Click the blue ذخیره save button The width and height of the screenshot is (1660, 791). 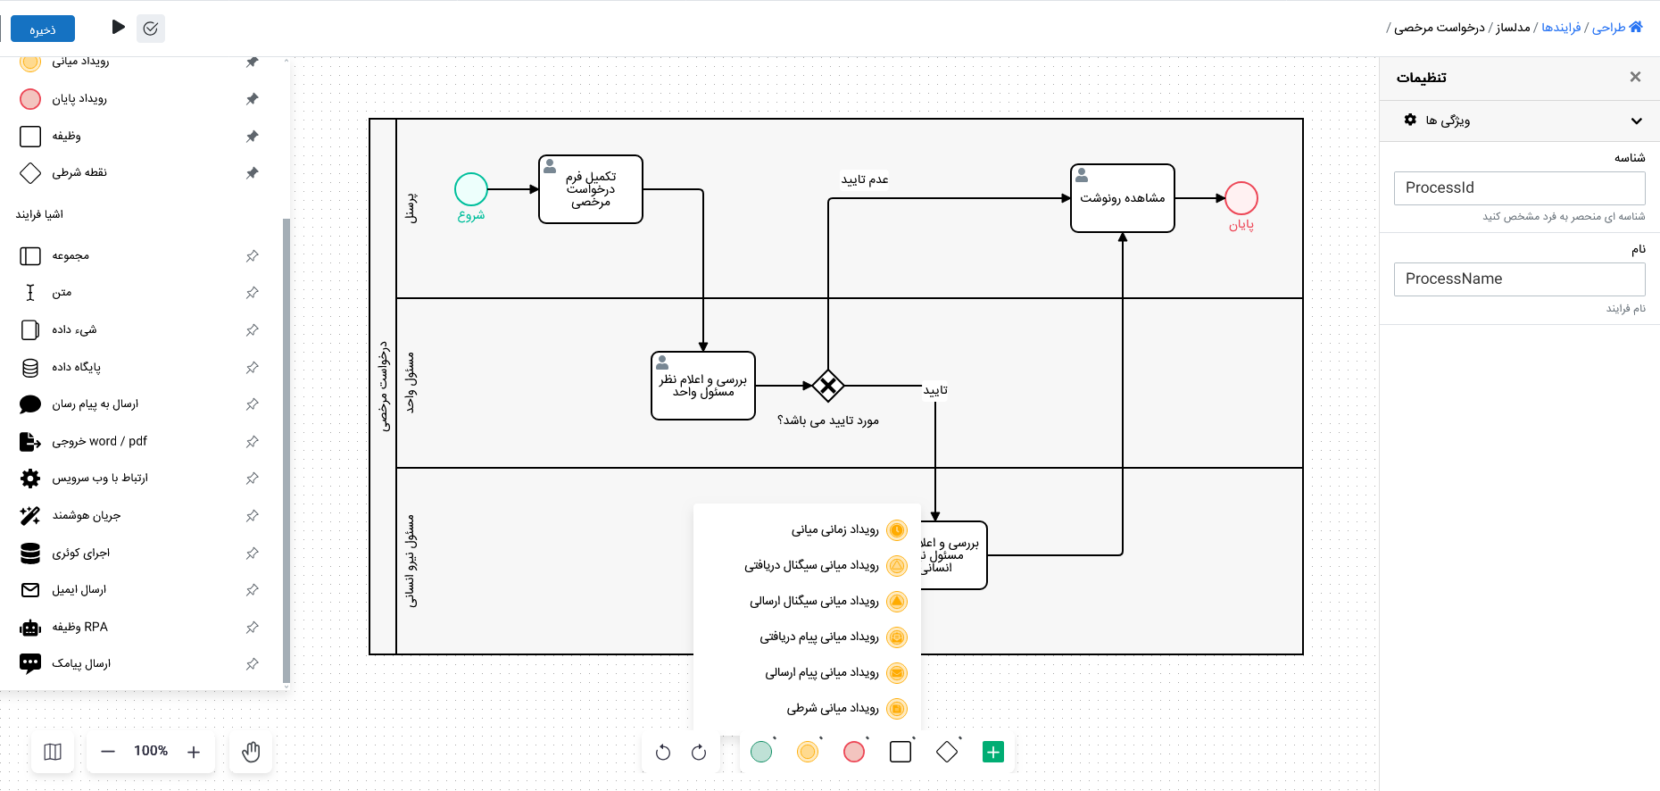(43, 29)
